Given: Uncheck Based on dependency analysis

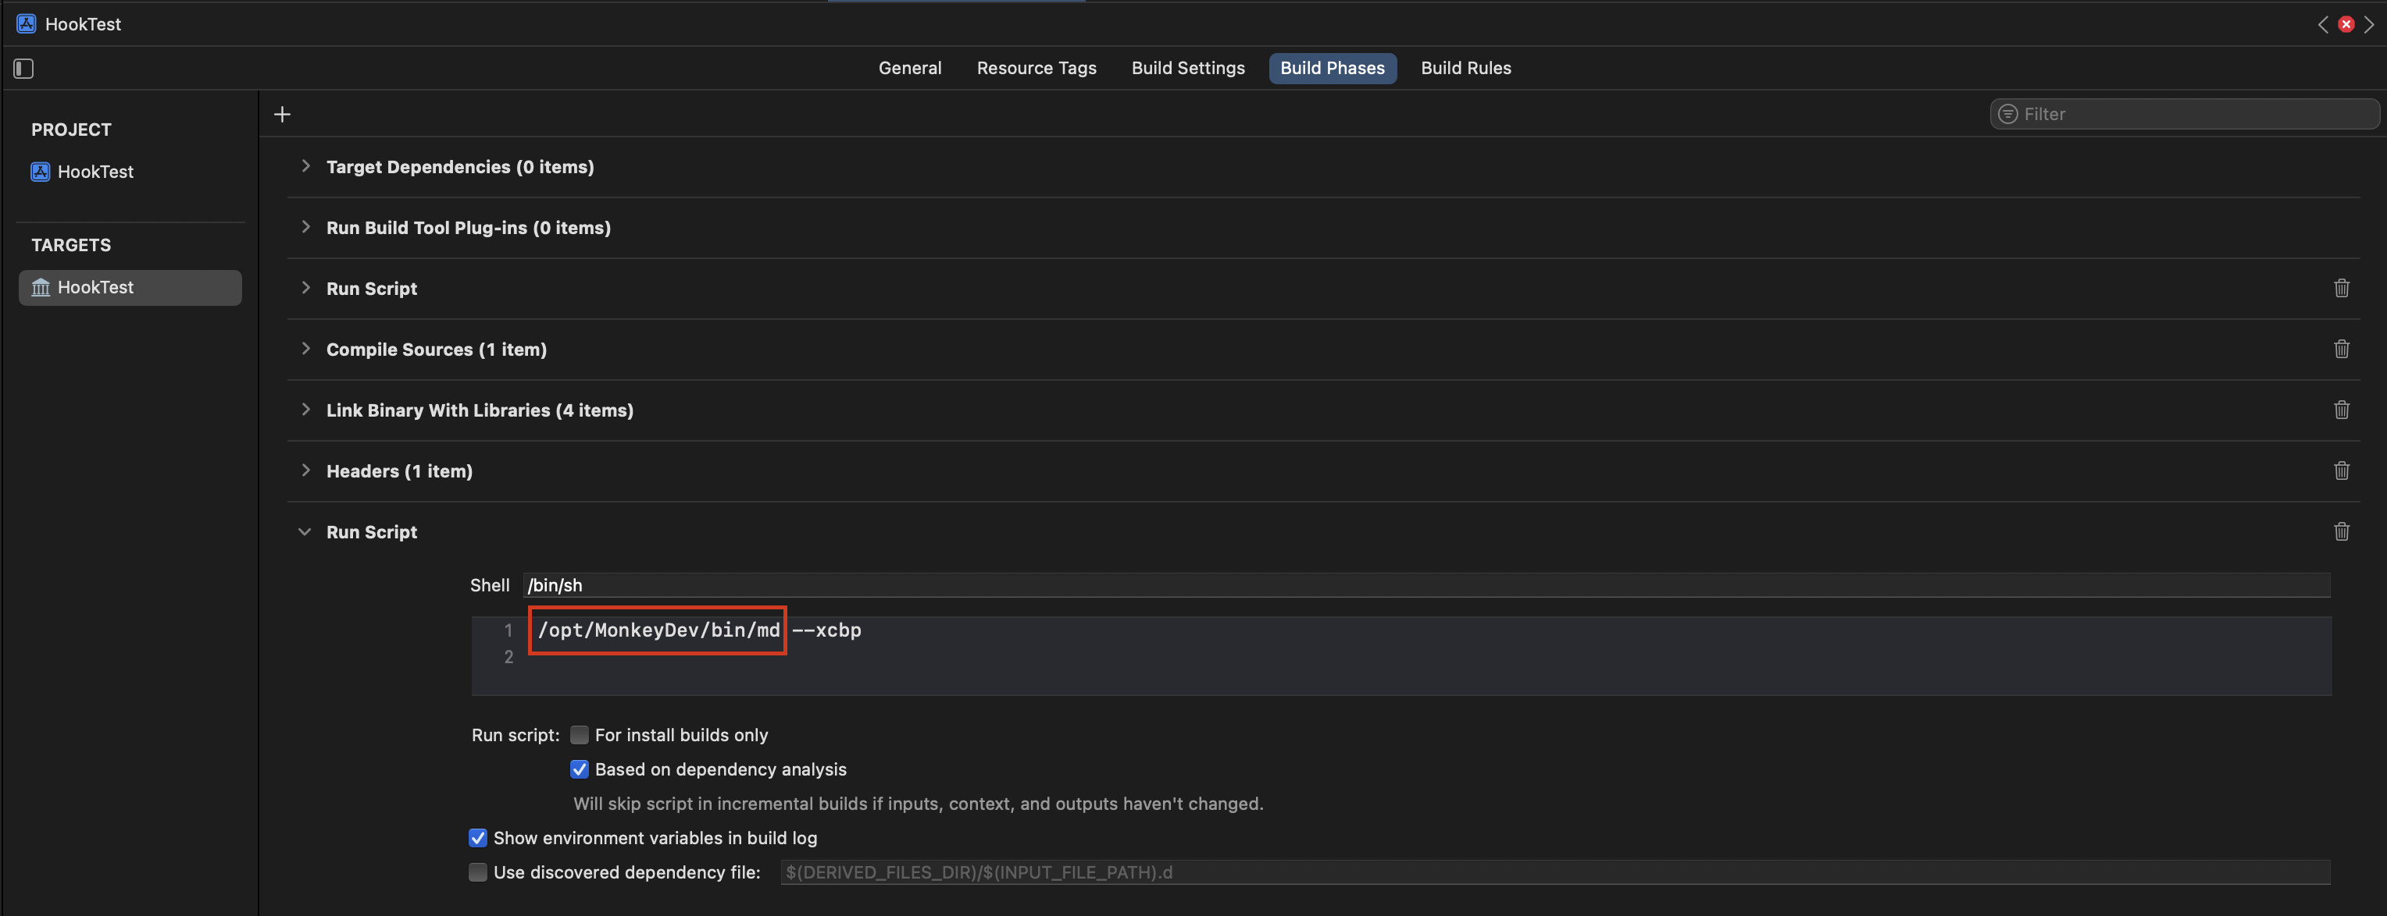Looking at the screenshot, I should tap(579, 769).
